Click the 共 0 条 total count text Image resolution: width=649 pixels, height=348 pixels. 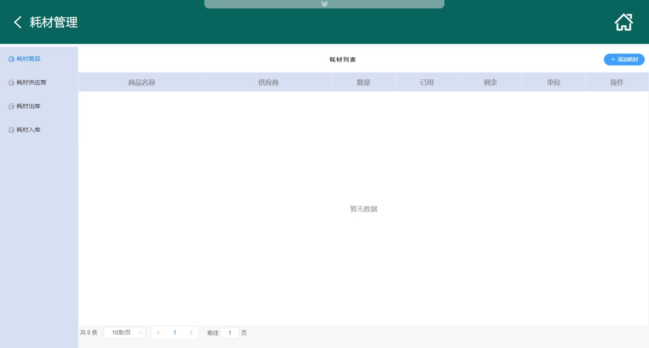(89, 332)
